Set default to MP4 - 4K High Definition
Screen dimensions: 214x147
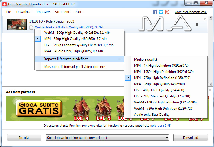pyautogui.click(x=166, y=66)
